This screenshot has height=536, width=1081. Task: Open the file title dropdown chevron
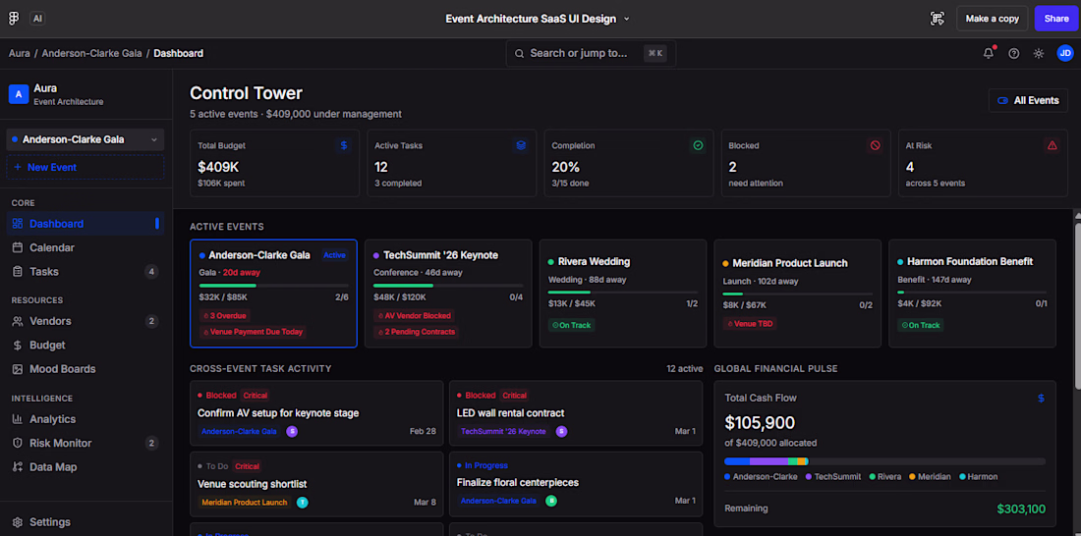tap(627, 19)
